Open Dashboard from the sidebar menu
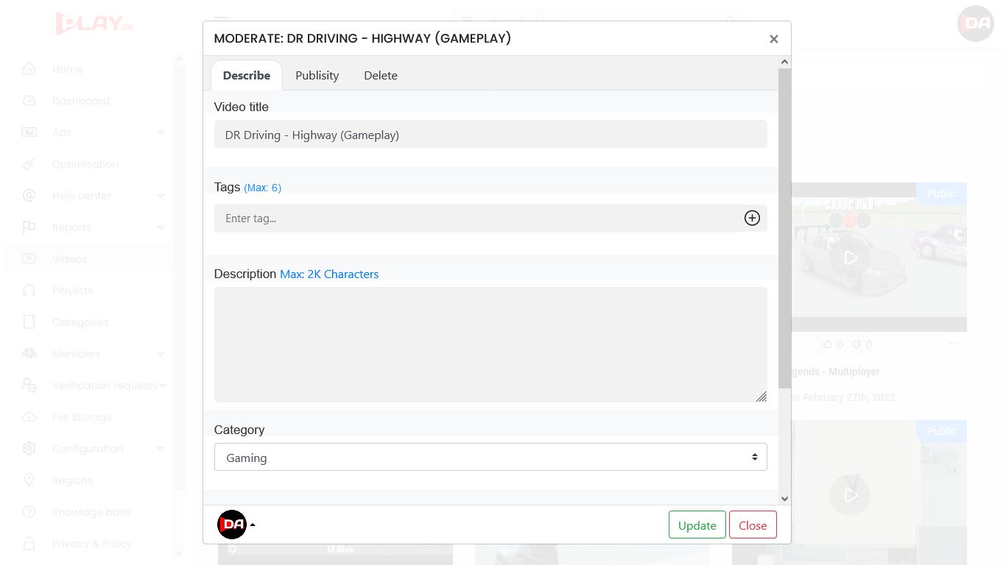The height and width of the screenshot is (565, 1006). [81, 101]
